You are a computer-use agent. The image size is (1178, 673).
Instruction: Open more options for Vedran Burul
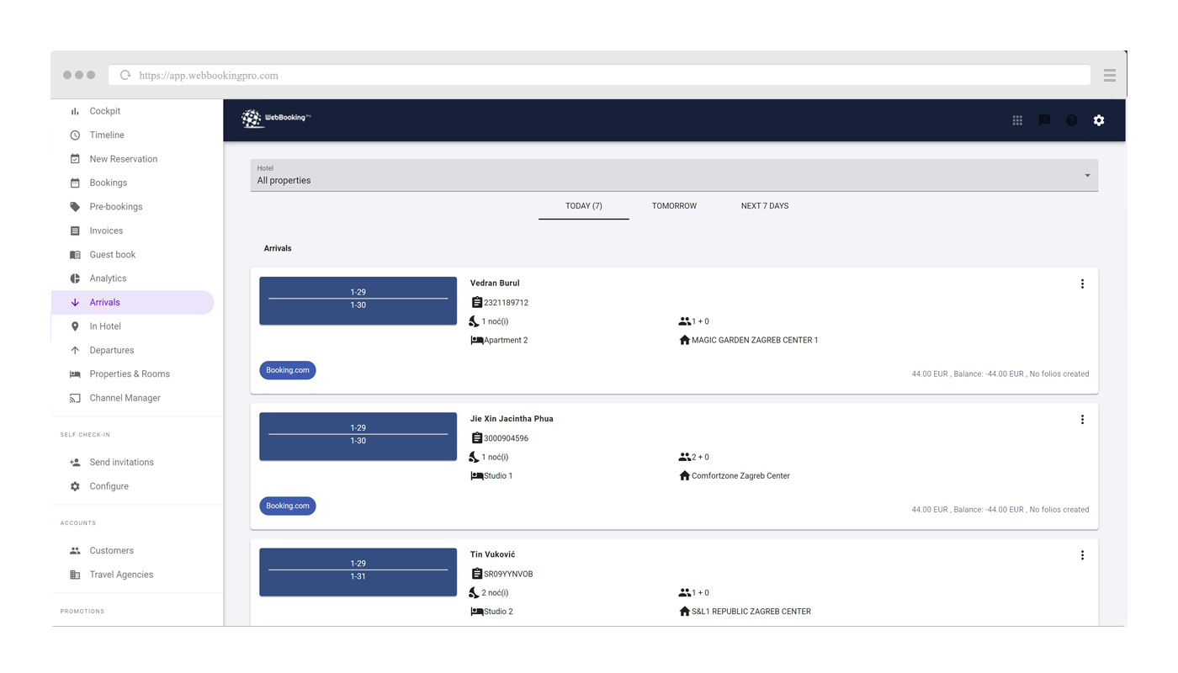pyautogui.click(x=1082, y=284)
